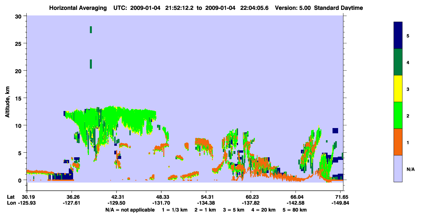Click the y-axis tick label 30

coord(19,16)
